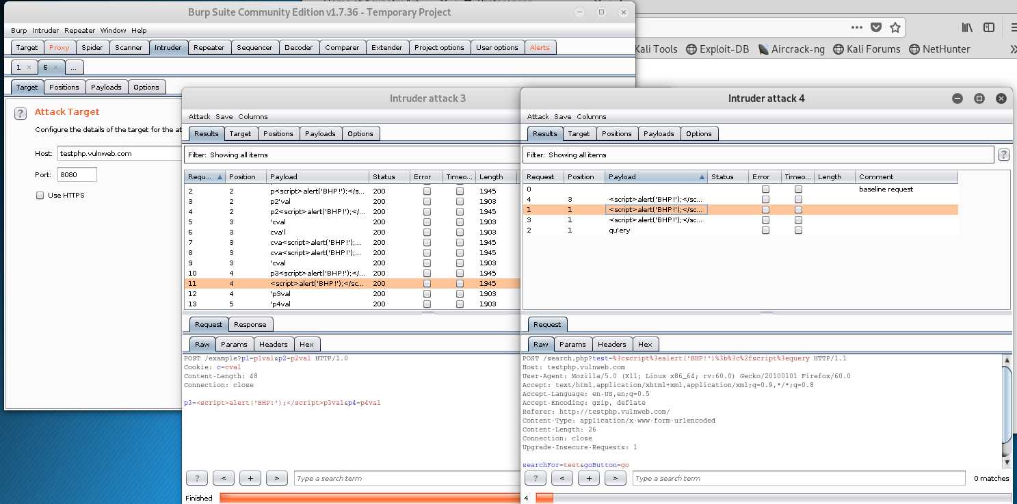Click the Attack 4 request vertical scrollbar

click(x=1007, y=411)
